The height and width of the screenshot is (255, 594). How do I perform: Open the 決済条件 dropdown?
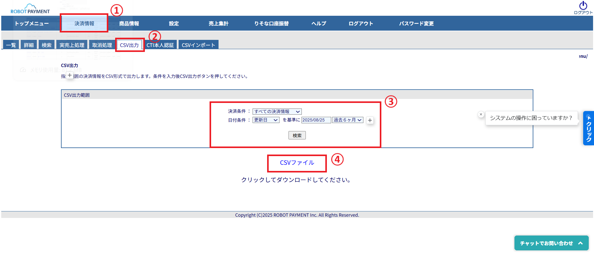(x=277, y=112)
